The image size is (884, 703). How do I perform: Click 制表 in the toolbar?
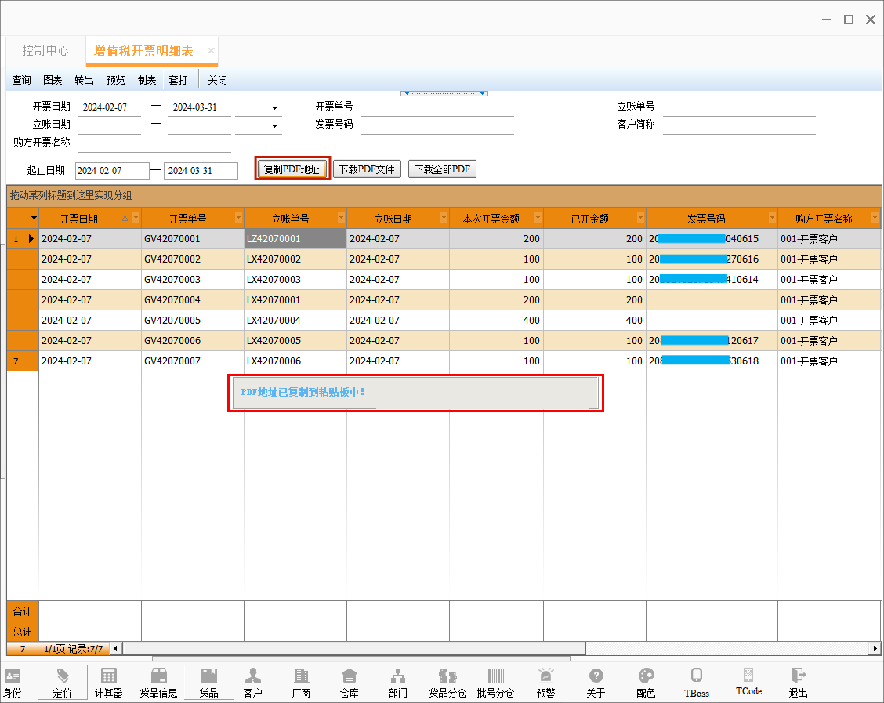click(x=147, y=80)
